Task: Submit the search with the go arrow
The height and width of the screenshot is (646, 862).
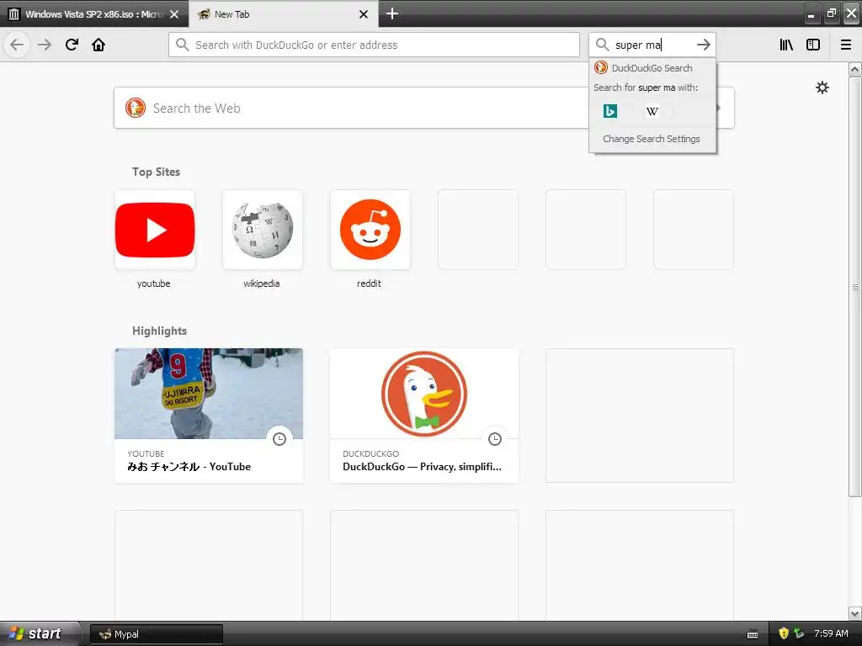Action: point(703,45)
